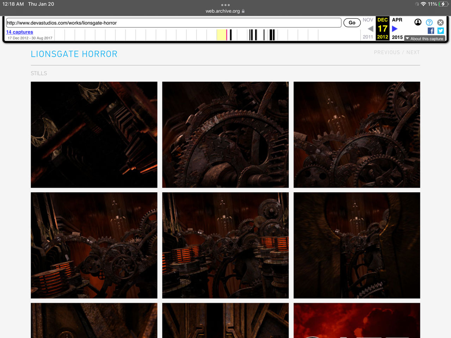Select the DEC 17 2012 capture date
The height and width of the screenshot is (338, 451).
coord(383,29)
